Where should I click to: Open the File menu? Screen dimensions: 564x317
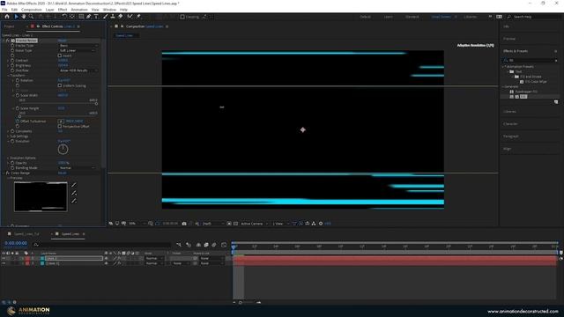[4, 10]
